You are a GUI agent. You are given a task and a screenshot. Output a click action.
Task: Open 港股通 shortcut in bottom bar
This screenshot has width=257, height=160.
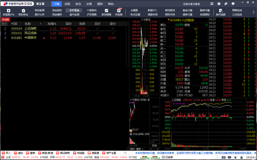pos(93,153)
